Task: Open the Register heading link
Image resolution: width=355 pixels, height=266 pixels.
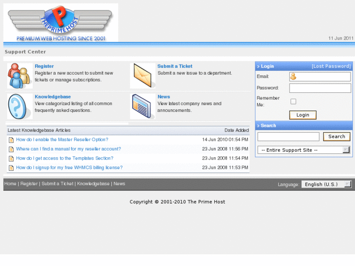Action: [44, 66]
